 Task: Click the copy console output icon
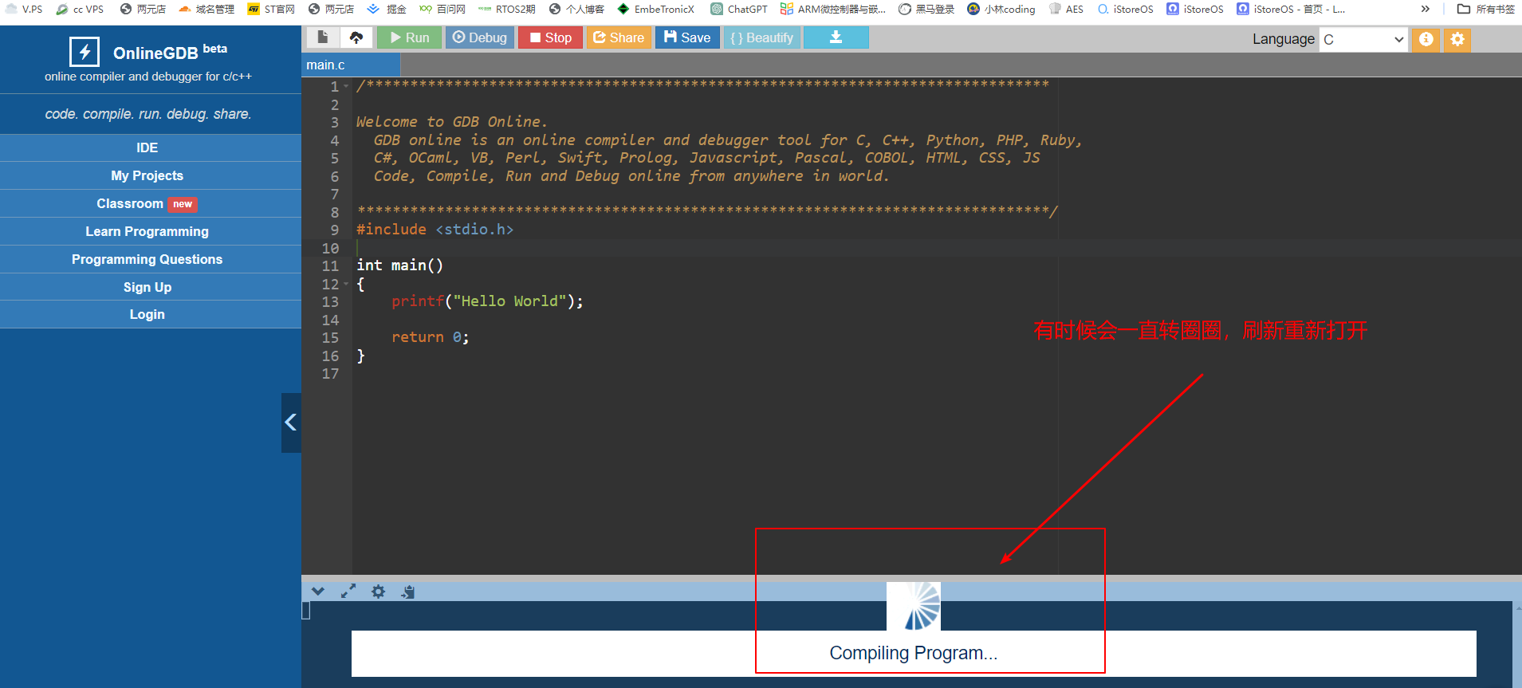tap(408, 592)
